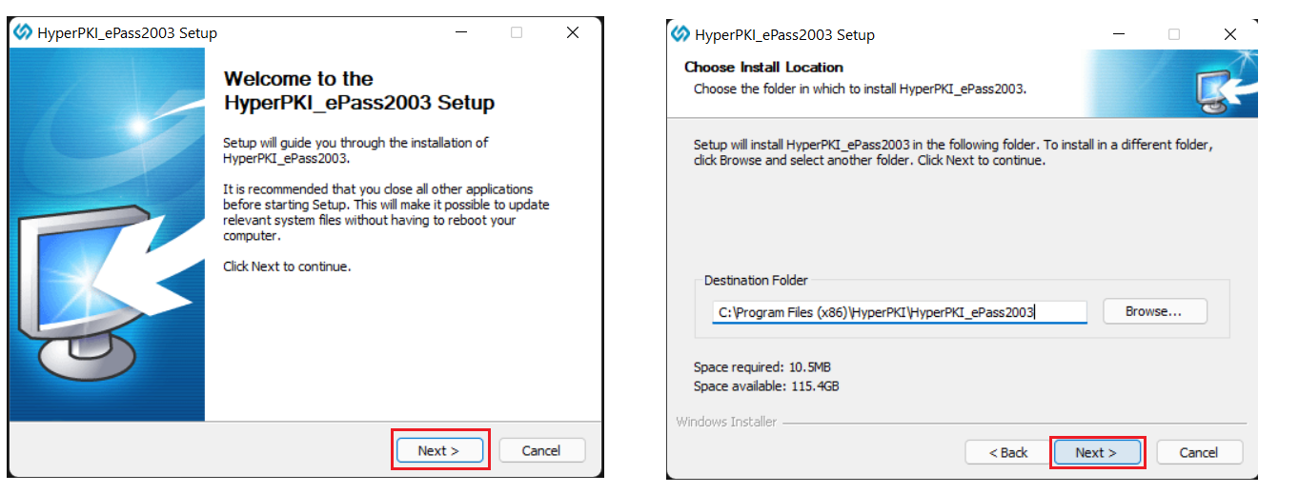This screenshot has height=494, width=1299.
Task: Click the "Welcome to the HyperPKI_ePass2003 Setup" heading
Action: tap(358, 90)
